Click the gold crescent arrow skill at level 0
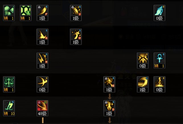Screen dimensions: 183x124 [x=42, y=82]
